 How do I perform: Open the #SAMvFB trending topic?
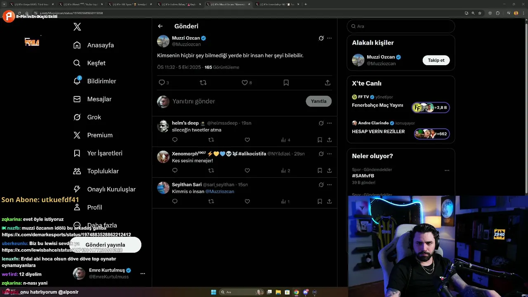pyautogui.click(x=363, y=176)
